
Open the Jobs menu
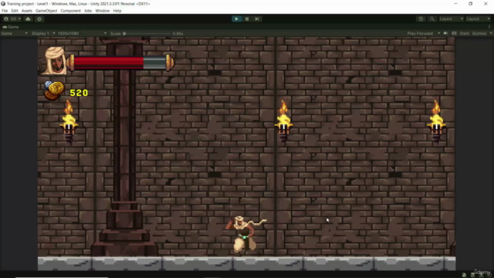(x=88, y=11)
